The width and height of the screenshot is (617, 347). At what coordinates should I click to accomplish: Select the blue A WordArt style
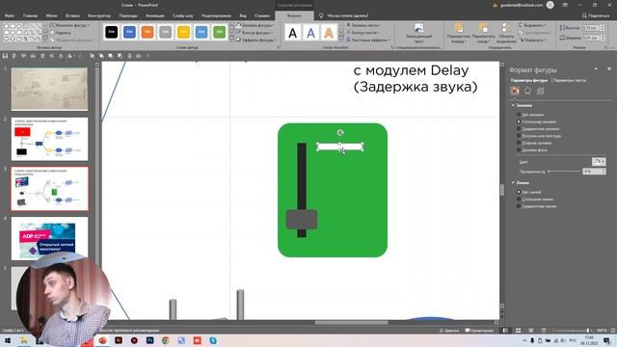point(310,33)
